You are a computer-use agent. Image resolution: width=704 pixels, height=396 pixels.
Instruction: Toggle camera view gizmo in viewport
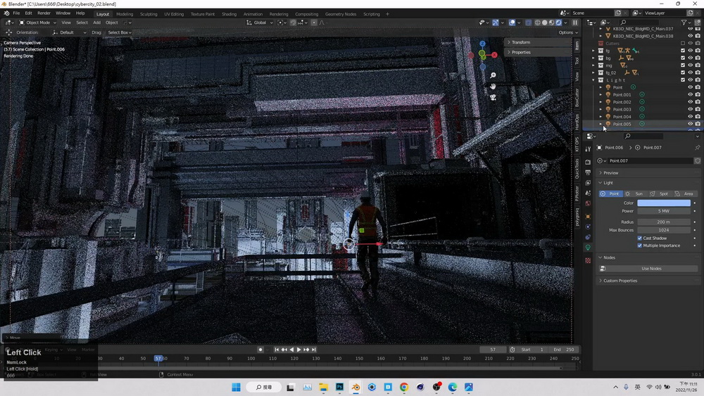(493, 97)
